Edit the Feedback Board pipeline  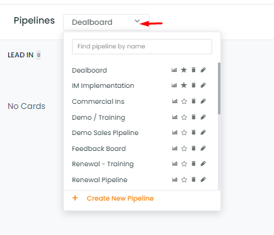point(203,148)
